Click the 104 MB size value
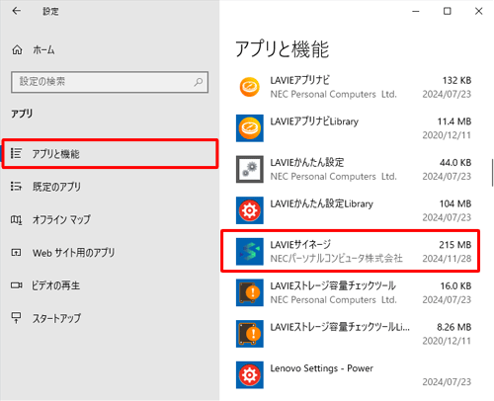494x401 pixels. 455,203
